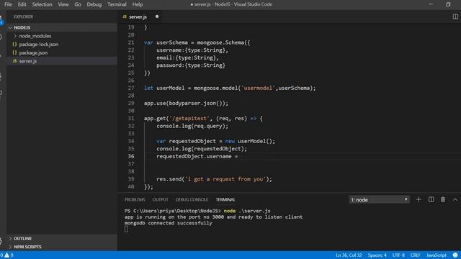This screenshot has width=461, height=259.
Task: Open the Help menu
Action: 138,4
